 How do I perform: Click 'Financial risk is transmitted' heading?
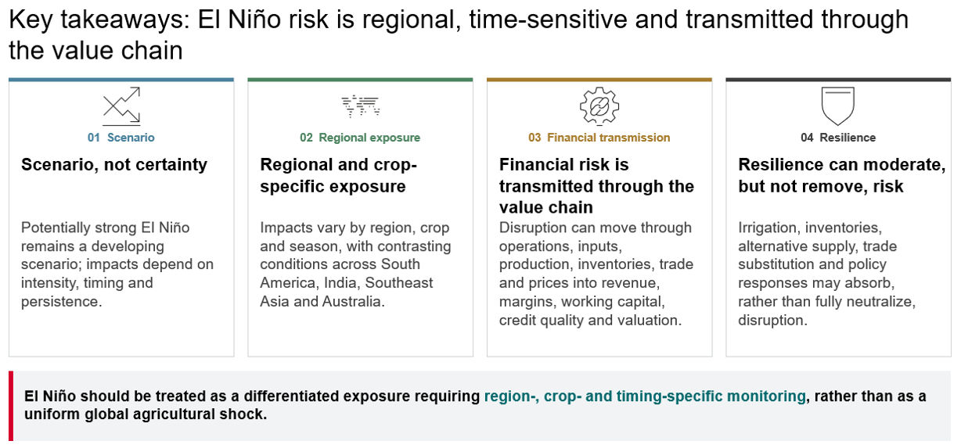pyautogui.click(x=596, y=186)
